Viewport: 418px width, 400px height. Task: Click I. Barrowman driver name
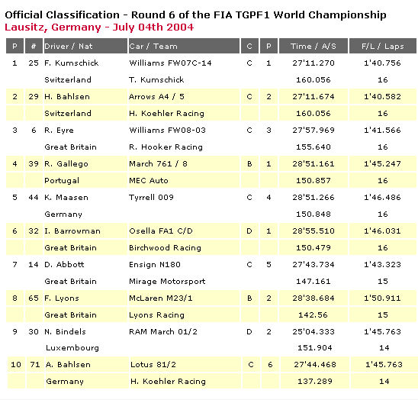pos(72,231)
